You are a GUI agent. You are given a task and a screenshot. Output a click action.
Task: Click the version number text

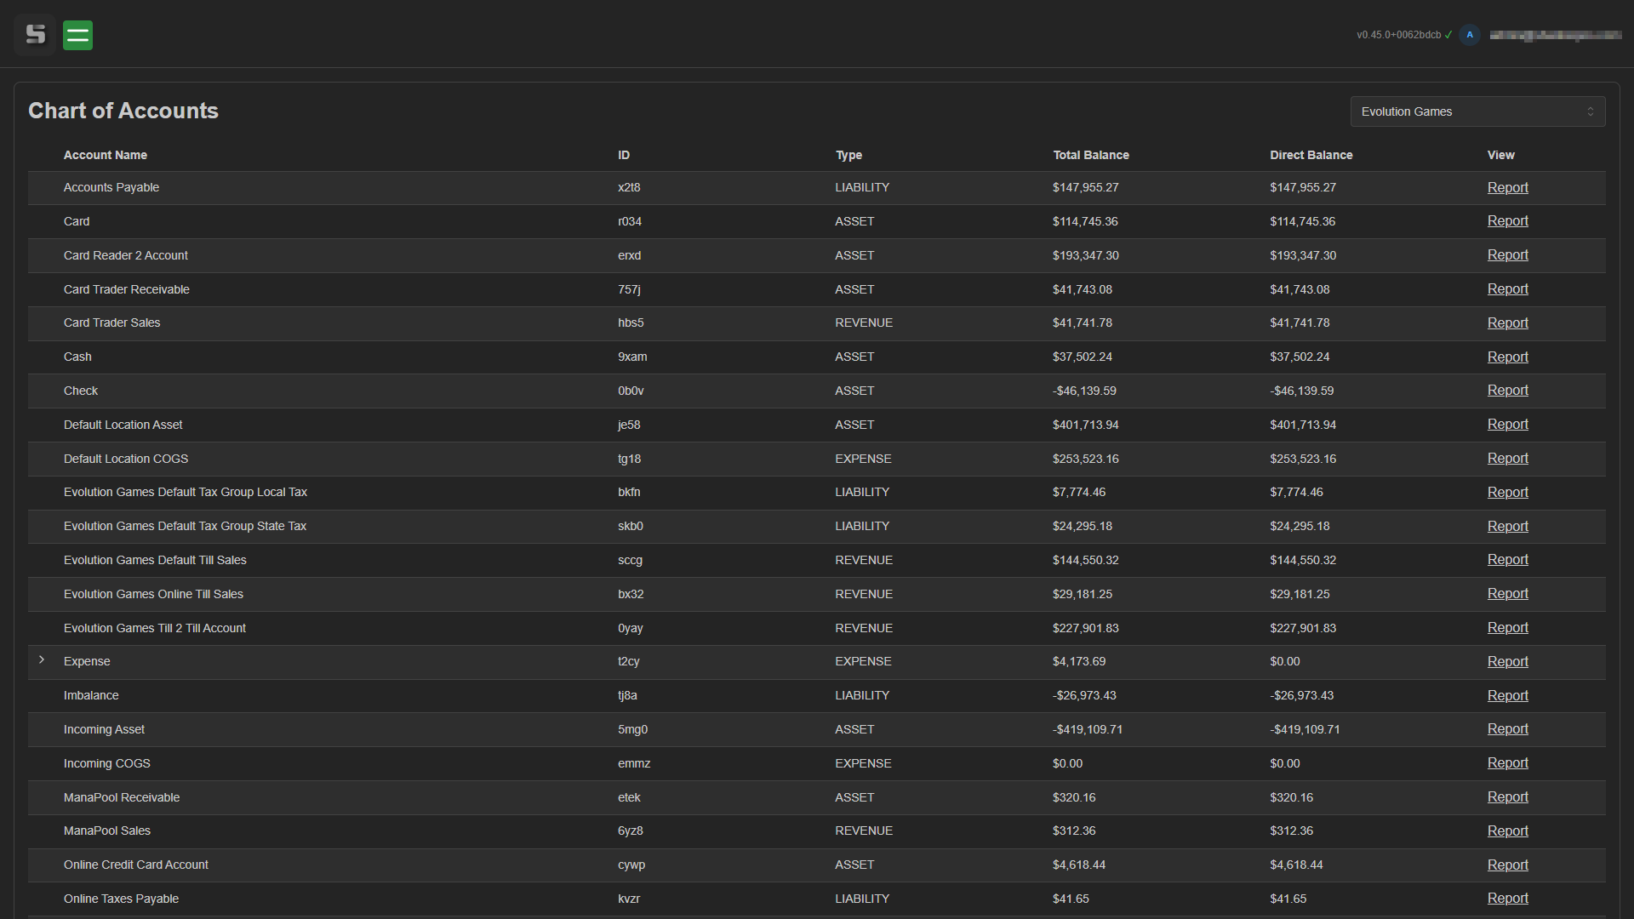(1398, 35)
